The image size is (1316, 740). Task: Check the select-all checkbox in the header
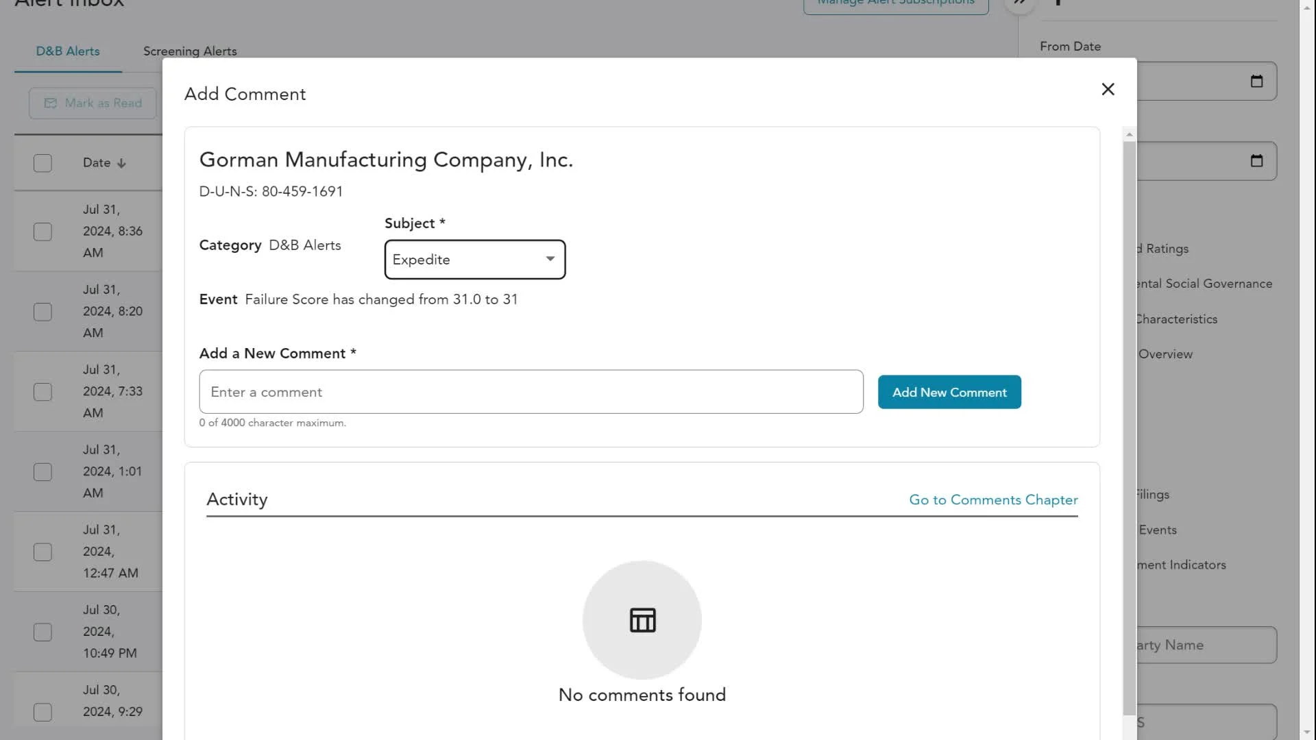point(42,163)
